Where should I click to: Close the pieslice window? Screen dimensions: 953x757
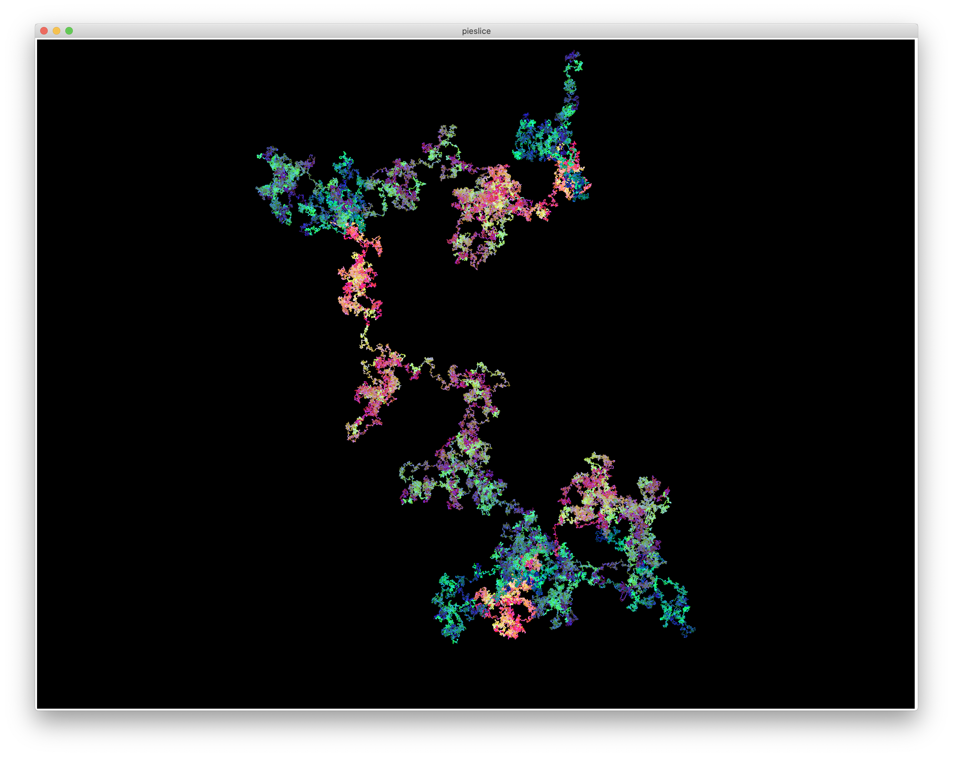click(x=44, y=31)
